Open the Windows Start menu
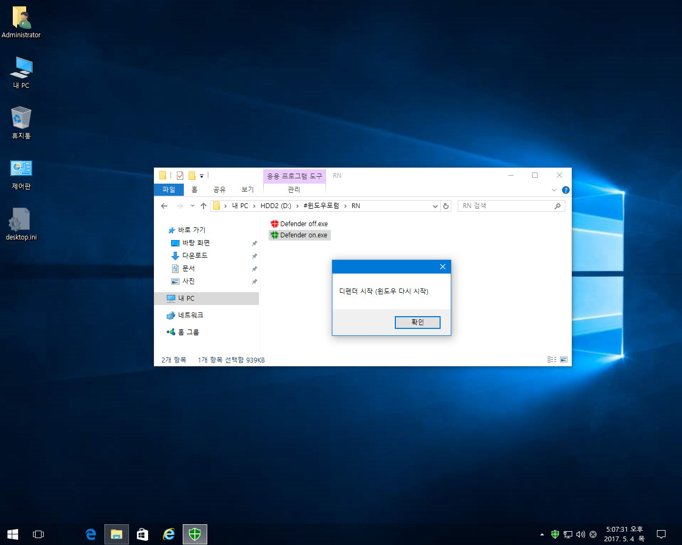 coord(13,534)
